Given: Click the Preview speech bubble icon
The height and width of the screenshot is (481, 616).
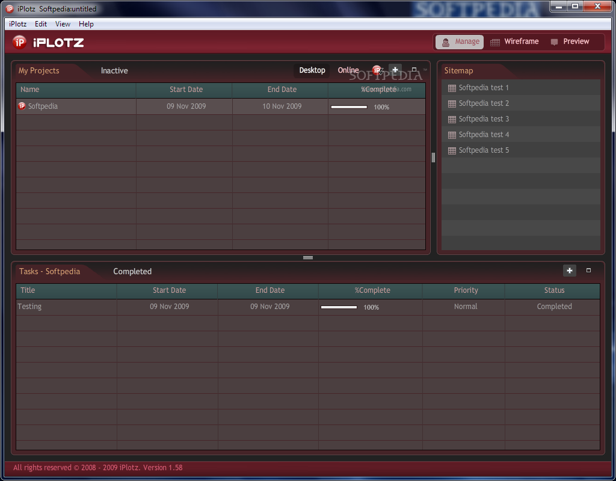Looking at the screenshot, I should (554, 42).
